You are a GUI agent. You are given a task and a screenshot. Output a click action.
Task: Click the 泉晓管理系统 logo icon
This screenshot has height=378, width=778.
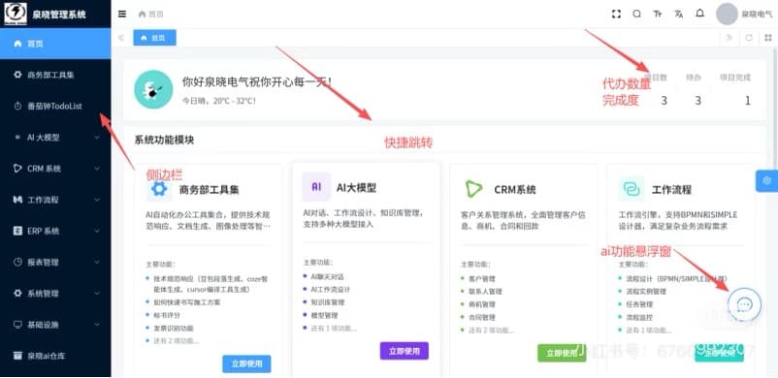[x=16, y=14]
